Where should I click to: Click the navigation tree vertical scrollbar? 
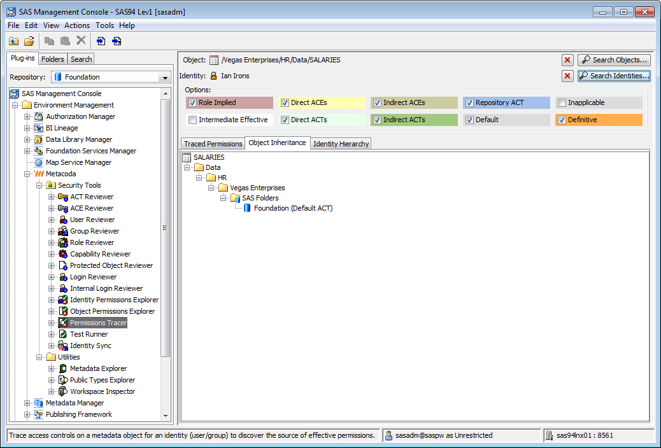[166, 228]
